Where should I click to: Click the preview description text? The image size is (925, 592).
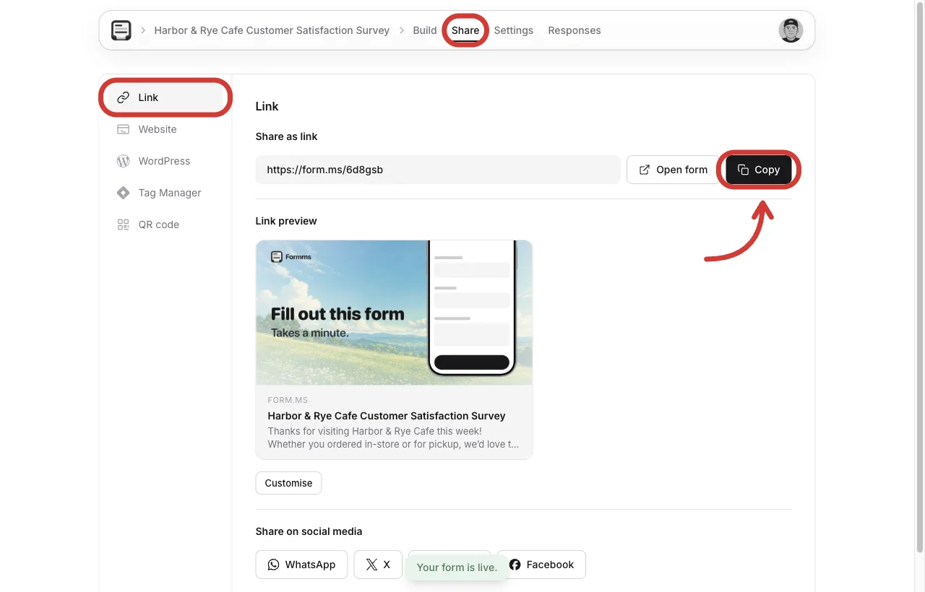[393, 438]
